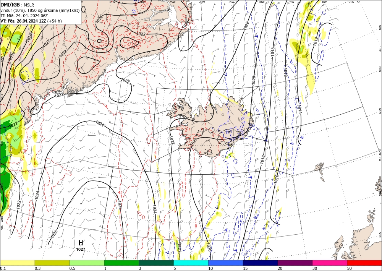Click the 'DMI/IGB : MSLP,' header text

(17, 4)
